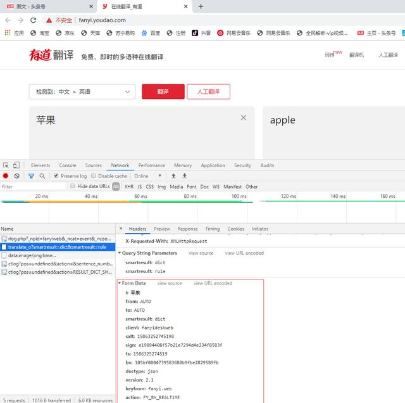Toggle Preserve log checkbox
405x403 pixels.
[56, 176]
